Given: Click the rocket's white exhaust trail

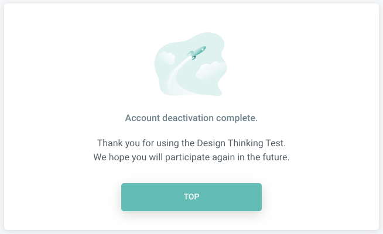Looking at the screenshot, I should [177, 74].
